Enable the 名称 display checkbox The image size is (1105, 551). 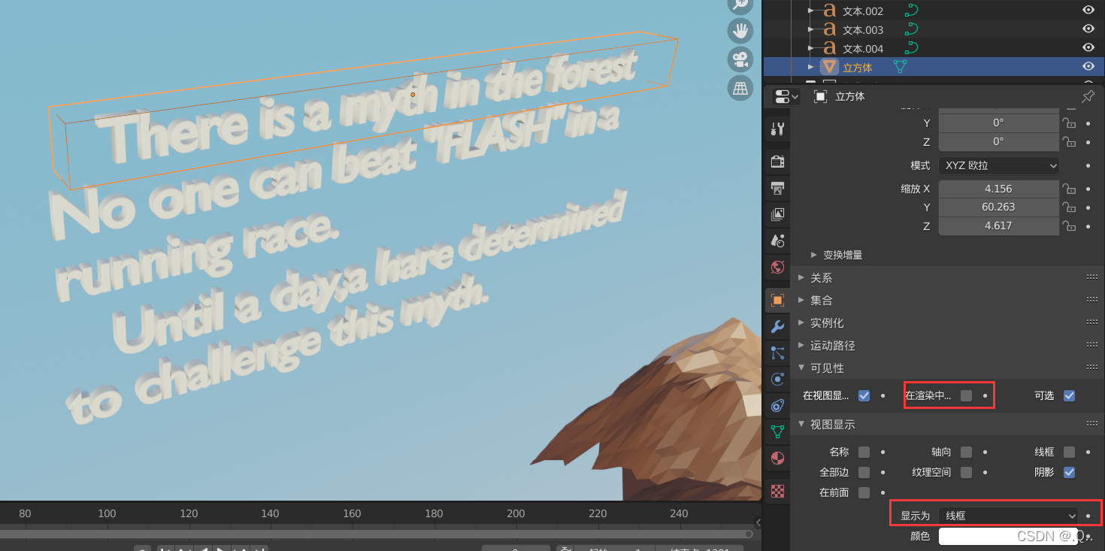point(864,452)
